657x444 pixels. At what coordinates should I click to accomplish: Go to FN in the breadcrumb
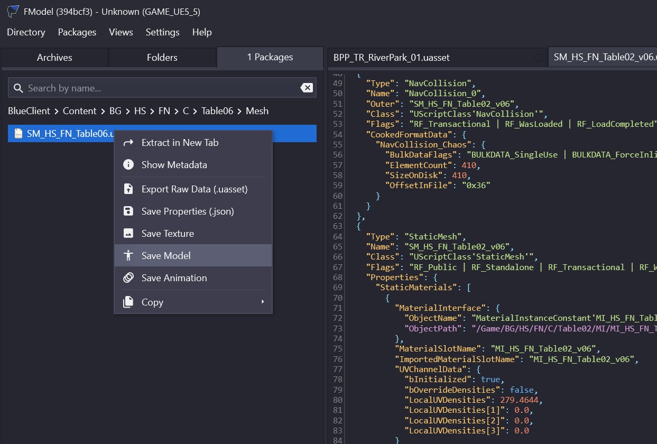pyautogui.click(x=164, y=111)
